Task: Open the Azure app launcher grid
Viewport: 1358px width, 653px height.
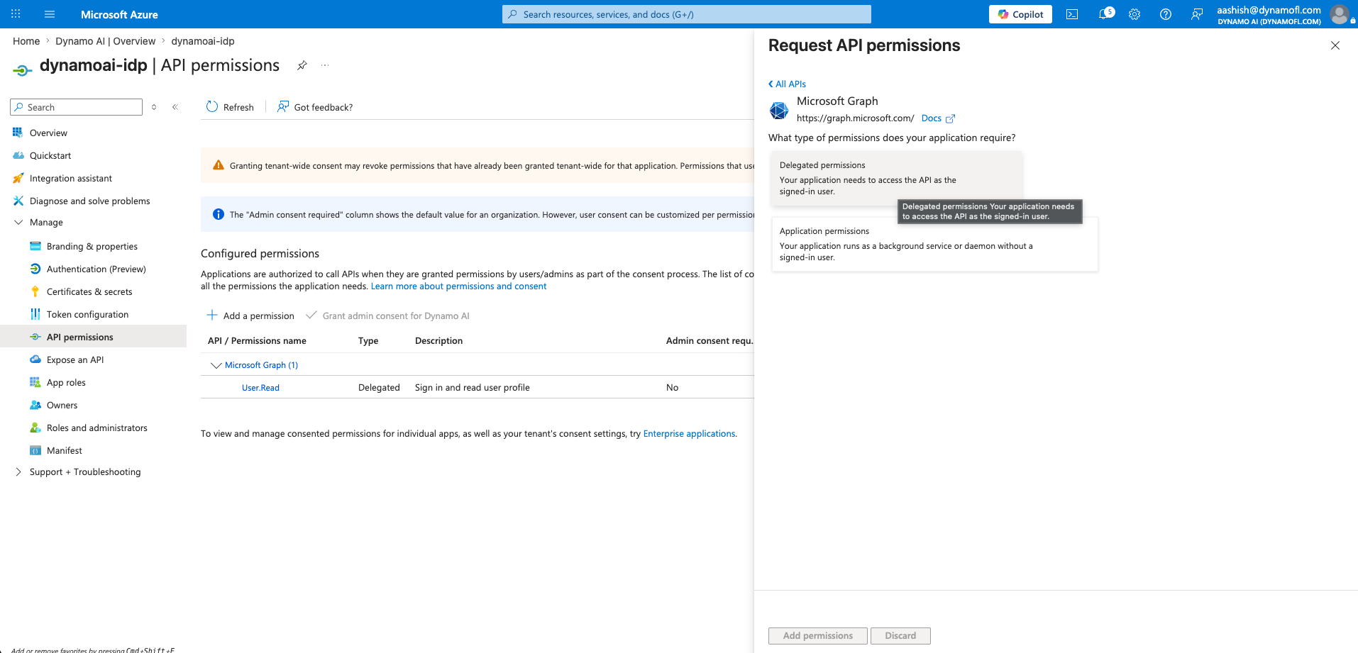Action: (16, 14)
